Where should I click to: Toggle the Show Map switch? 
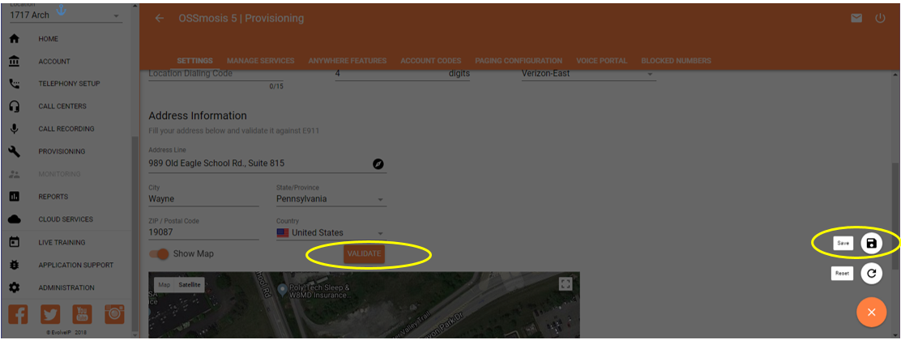click(160, 253)
